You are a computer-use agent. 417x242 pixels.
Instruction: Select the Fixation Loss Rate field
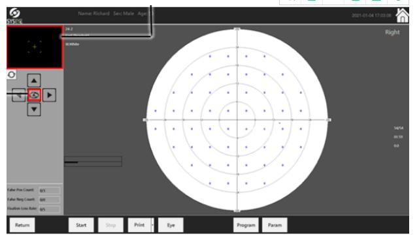click(x=50, y=209)
